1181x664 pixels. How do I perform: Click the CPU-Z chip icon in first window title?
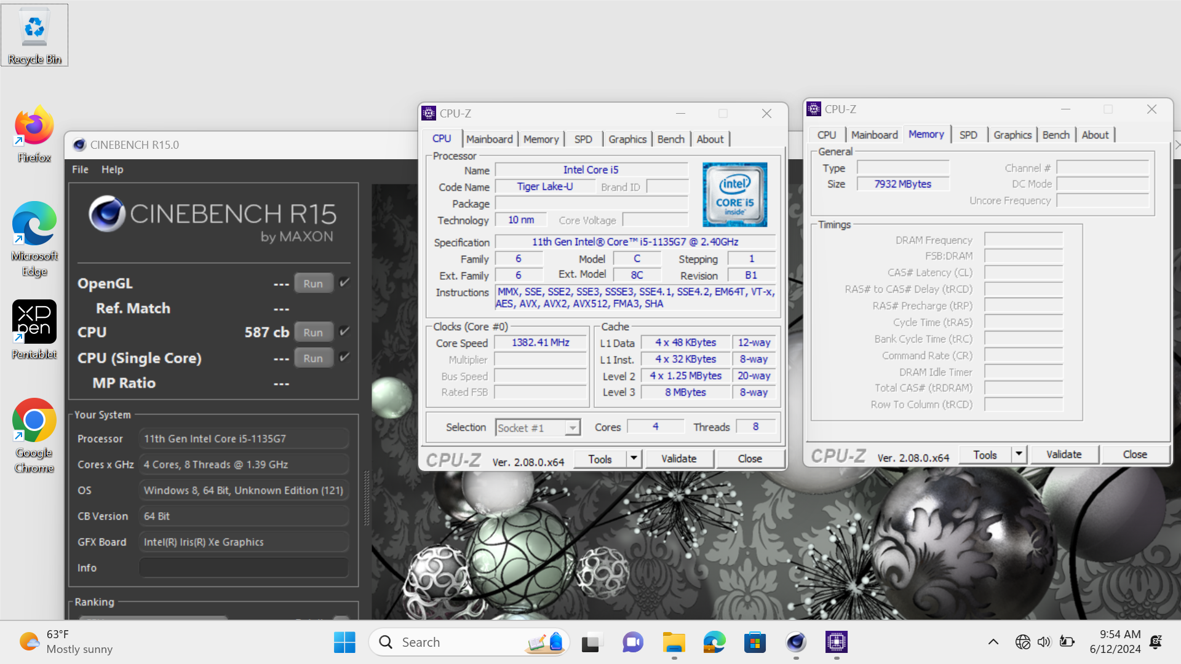(x=429, y=113)
